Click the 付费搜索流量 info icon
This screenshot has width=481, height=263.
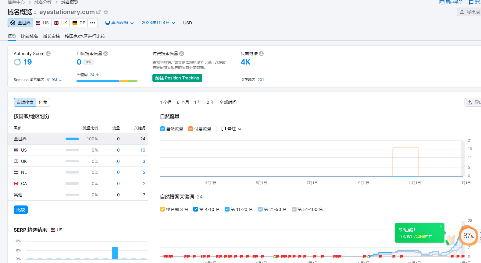click(182, 54)
